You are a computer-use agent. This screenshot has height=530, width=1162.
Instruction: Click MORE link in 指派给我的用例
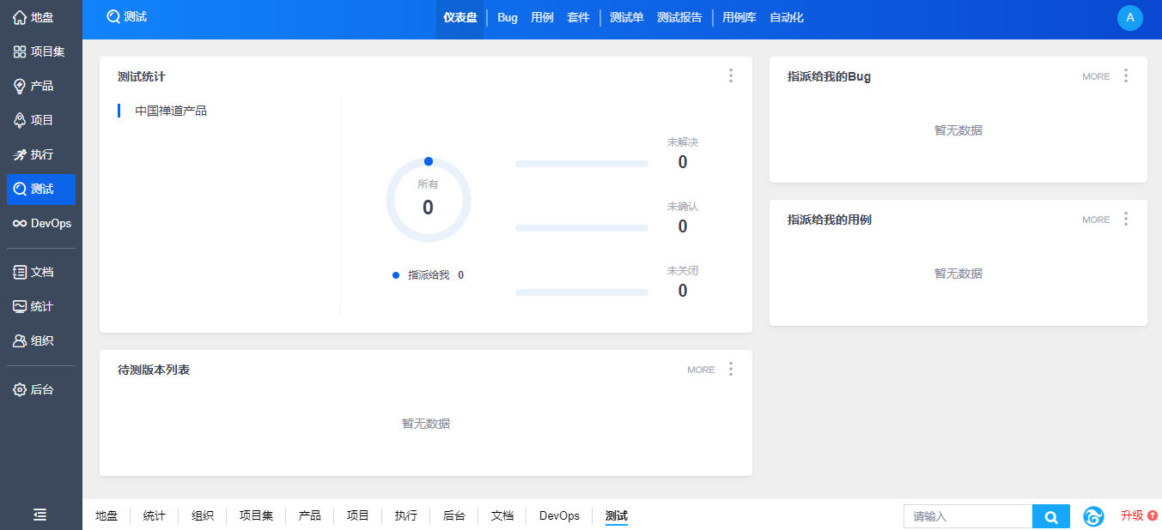(1096, 220)
